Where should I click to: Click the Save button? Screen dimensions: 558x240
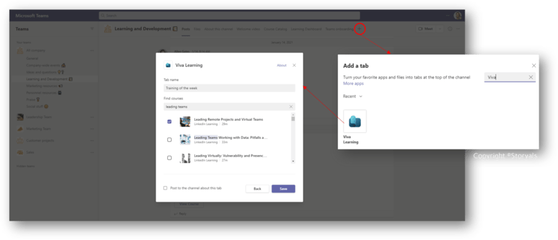click(x=283, y=189)
